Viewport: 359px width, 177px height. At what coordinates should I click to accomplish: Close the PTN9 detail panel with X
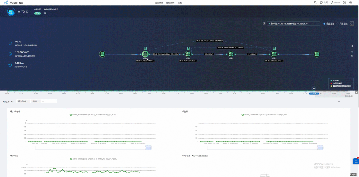pos(339,101)
